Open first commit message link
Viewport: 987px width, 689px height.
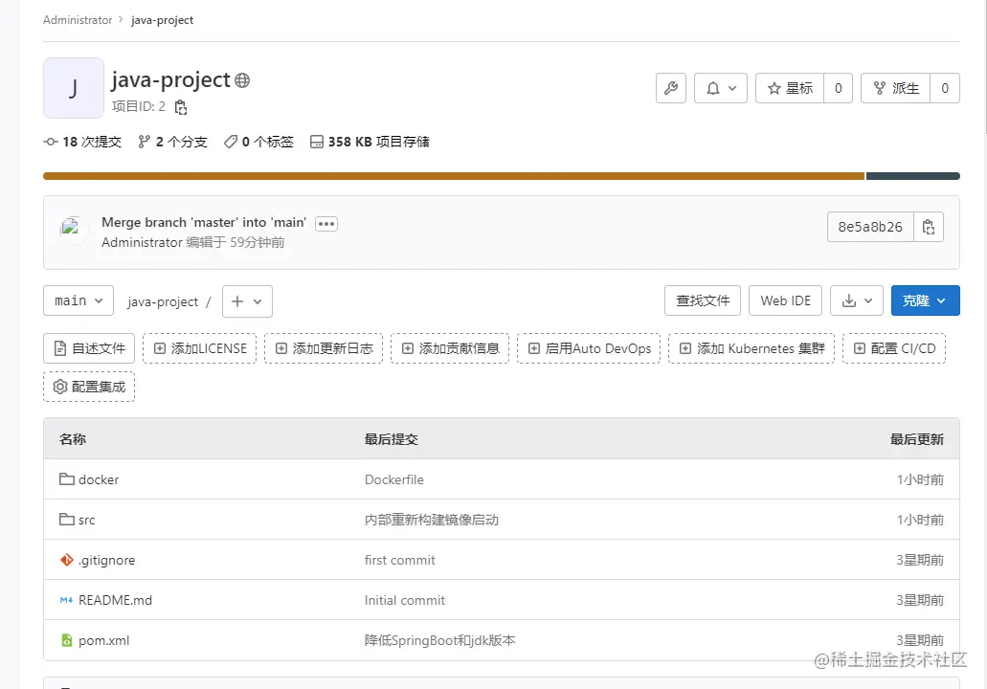tap(400, 560)
